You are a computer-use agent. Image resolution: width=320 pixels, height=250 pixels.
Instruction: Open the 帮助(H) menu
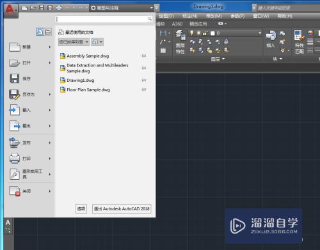coord(285,16)
